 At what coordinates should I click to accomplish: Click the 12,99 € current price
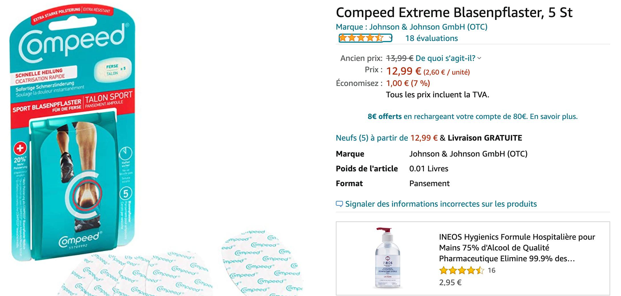[x=403, y=71]
